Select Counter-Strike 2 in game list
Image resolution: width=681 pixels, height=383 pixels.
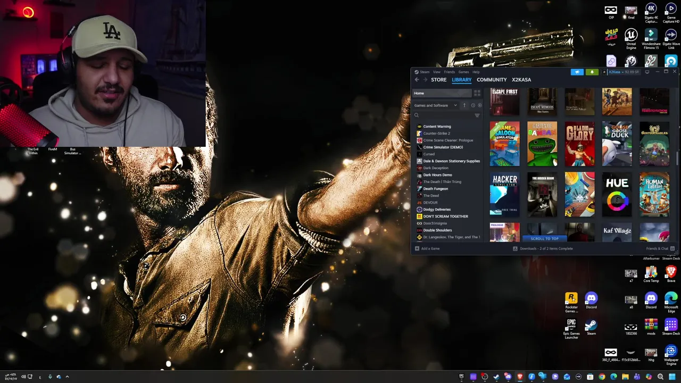click(x=436, y=134)
